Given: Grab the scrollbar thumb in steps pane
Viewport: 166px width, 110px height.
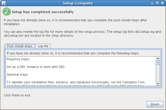Looking at the screenshot, I should [x=158, y=63].
